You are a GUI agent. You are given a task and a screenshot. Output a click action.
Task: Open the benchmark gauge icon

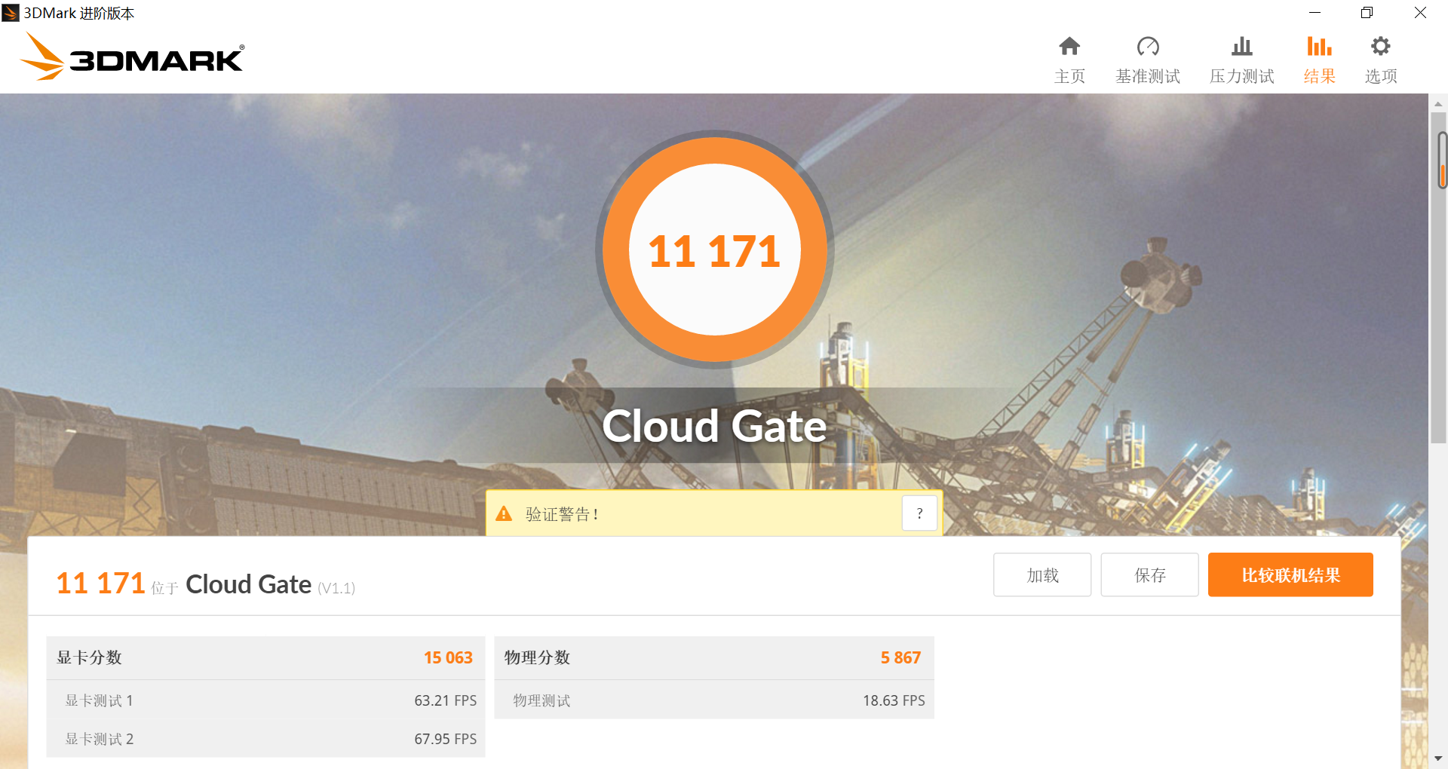(1148, 47)
